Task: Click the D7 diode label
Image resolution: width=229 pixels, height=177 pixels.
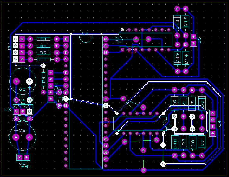Action: (202, 142)
